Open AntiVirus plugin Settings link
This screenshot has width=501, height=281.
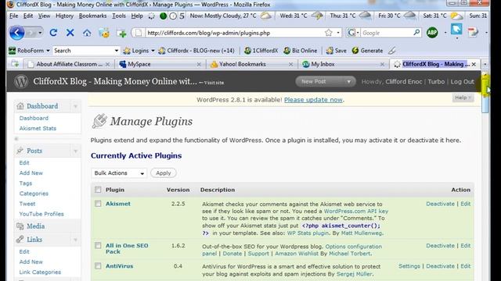(409, 266)
